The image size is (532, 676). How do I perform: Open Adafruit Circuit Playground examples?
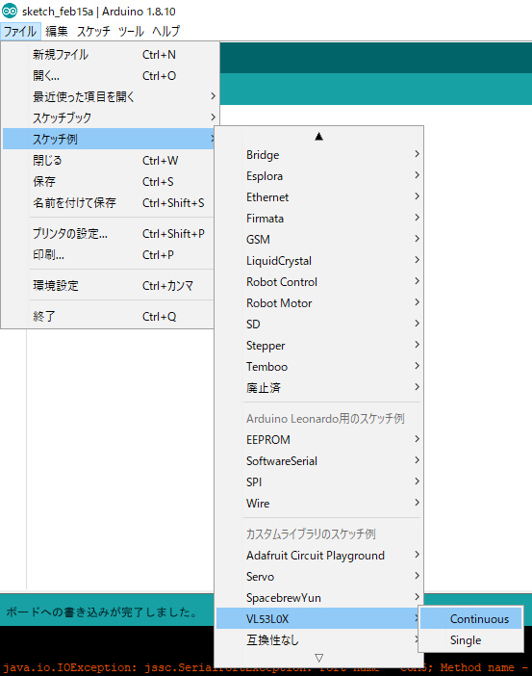point(318,556)
